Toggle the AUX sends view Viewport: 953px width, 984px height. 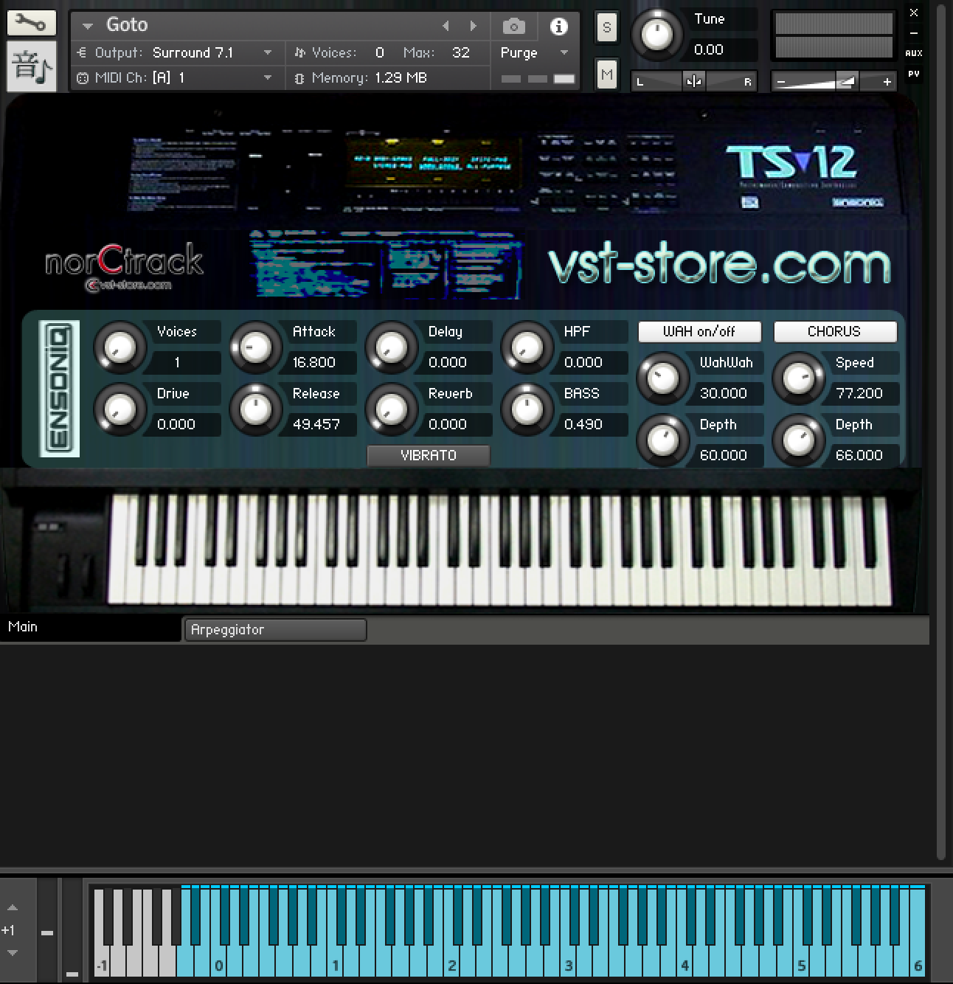[x=914, y=53]
